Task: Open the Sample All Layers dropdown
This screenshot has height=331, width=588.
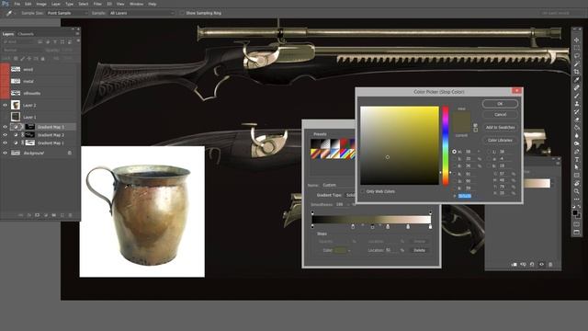Action: click(141, 13)
